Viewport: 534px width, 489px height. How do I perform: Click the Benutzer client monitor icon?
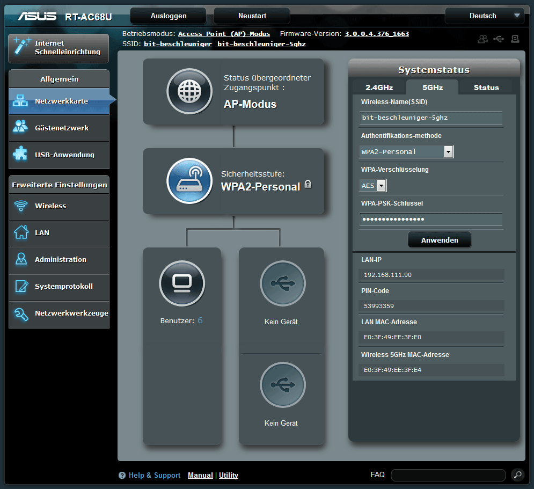(182, 283)
